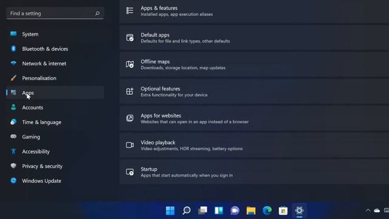Image resolution: width=389 pixels, height=219 pixels.
Task: Click the Accessibility figure icon
Action: pos(13,151)
